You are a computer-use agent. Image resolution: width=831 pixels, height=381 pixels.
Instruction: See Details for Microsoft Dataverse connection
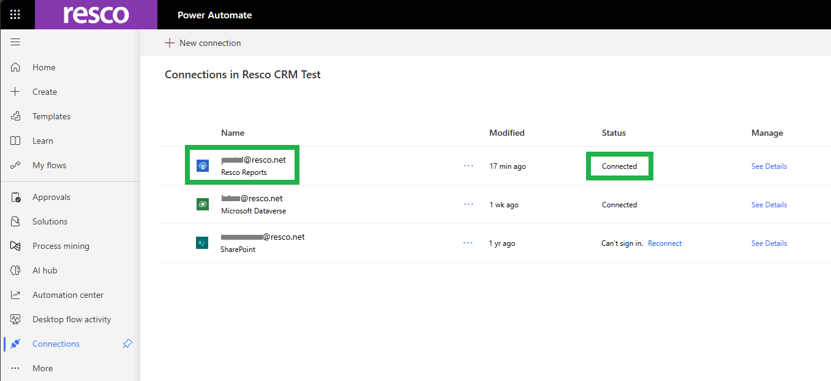coord(769,205)
